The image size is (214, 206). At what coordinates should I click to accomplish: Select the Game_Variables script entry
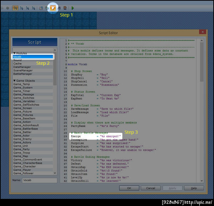pyautogui.click(x=33, y=101)
